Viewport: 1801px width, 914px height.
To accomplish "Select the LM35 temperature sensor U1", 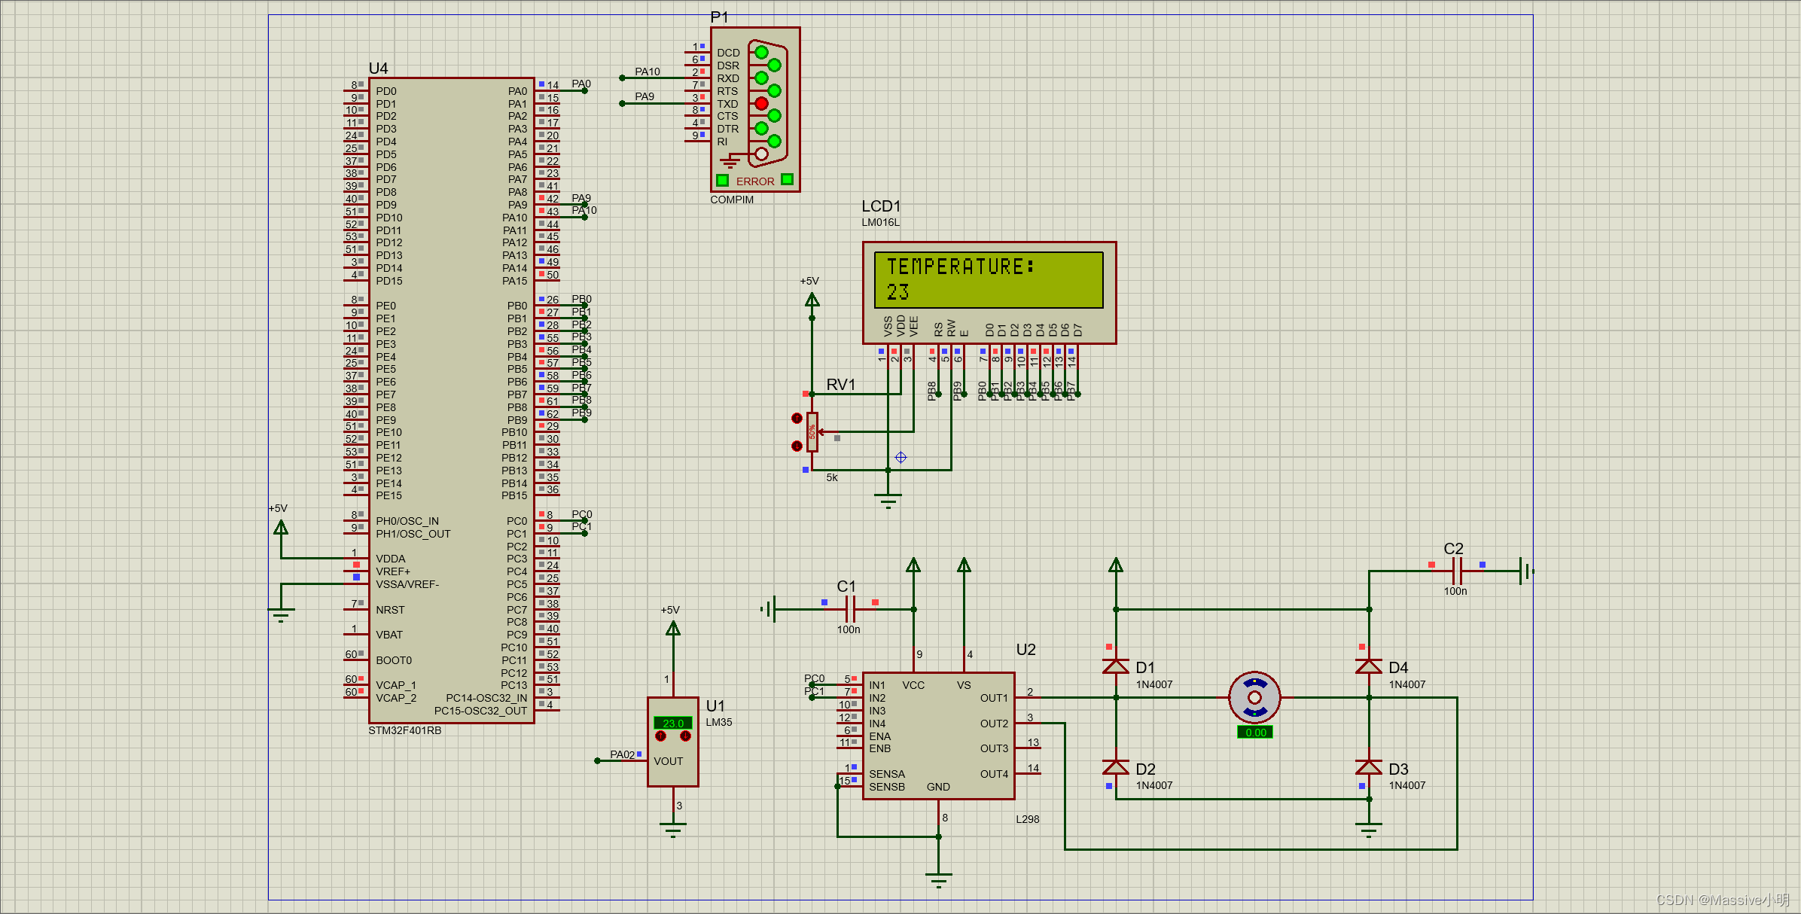I will pyautogui.click(x=672, y=760).
